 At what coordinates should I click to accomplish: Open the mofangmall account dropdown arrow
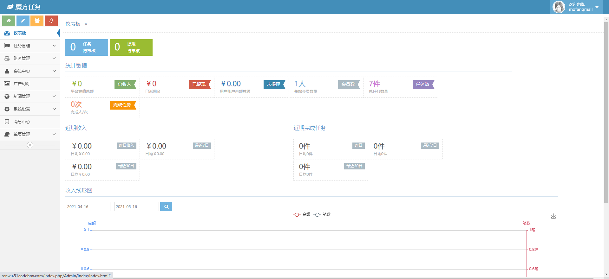coord(597,7)
